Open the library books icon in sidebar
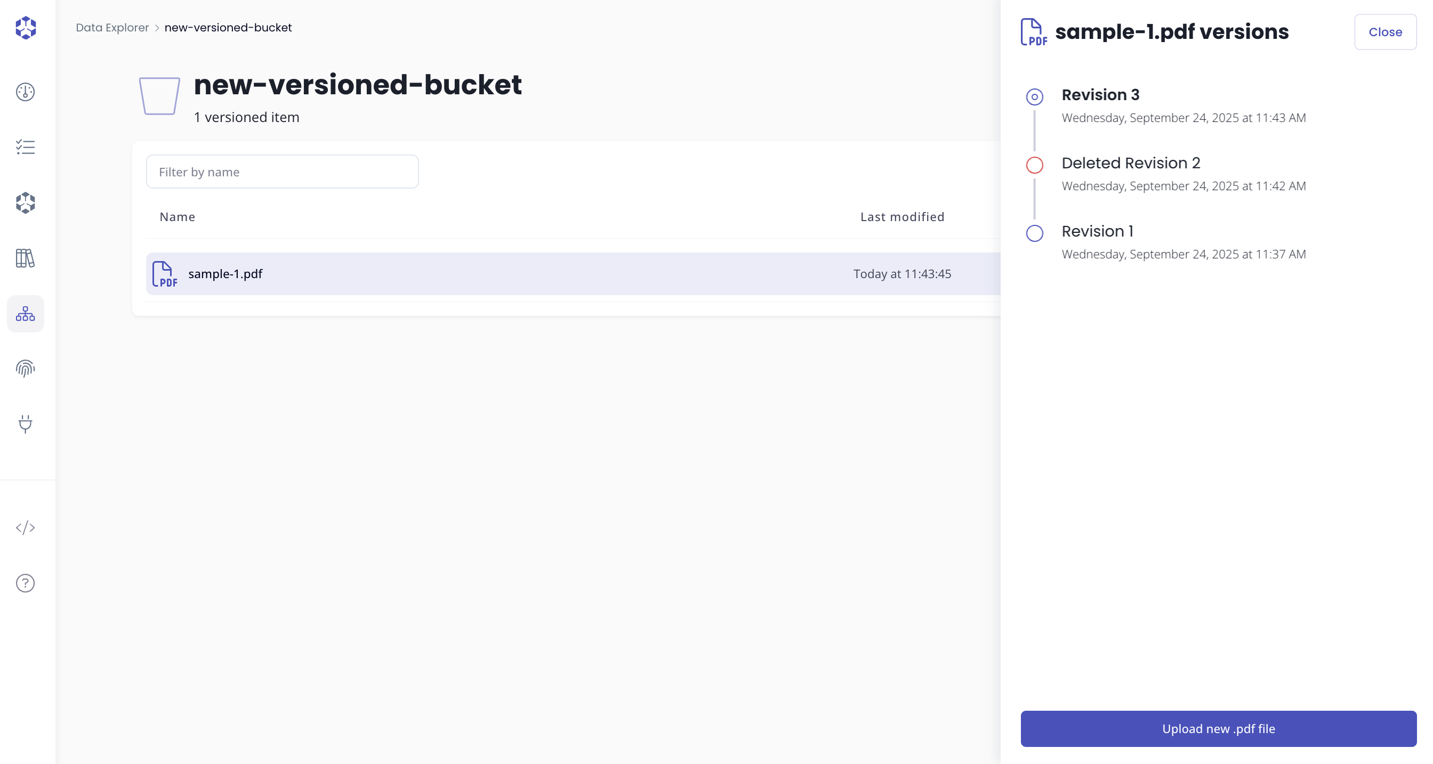Image resolution: width=1433 pixels, height=764 pixels. coord(26,258)
